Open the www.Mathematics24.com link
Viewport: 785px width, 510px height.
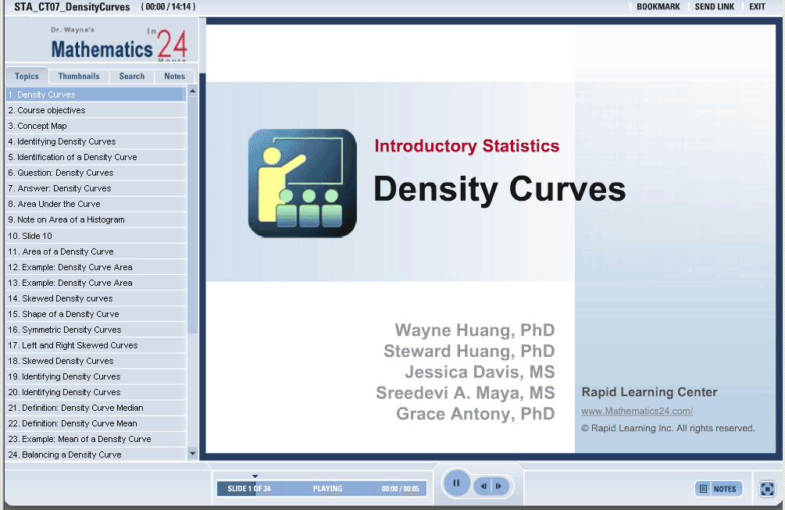pos(637,411)
